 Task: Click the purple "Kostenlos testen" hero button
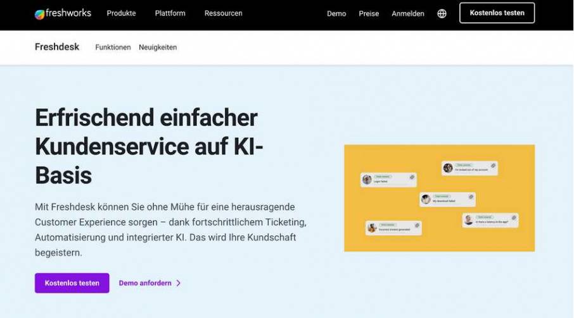72,283
